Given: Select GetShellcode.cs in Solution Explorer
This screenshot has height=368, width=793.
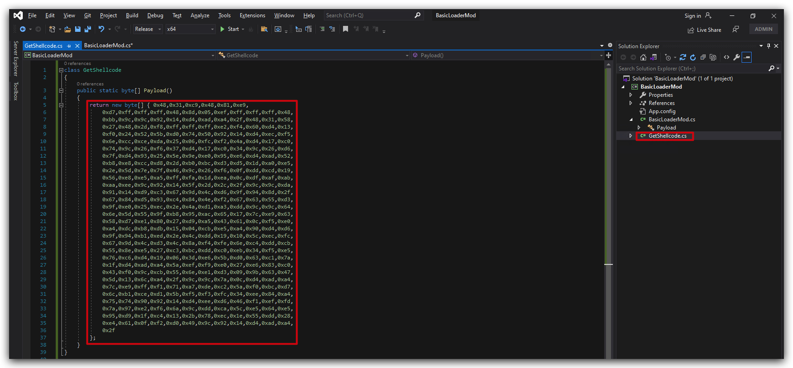Looking at the screenshot, I should coord(667,136).
